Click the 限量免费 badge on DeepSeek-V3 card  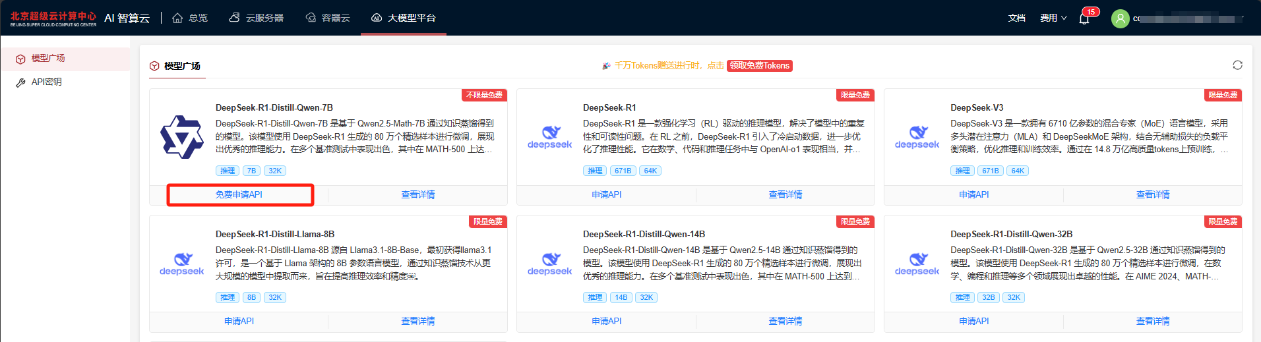(x=1223, y=95)
